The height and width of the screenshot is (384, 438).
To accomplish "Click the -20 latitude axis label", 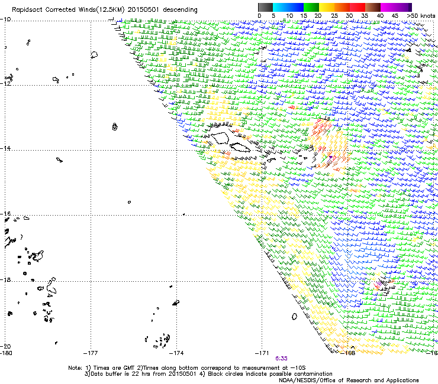I will click(5, 346).
